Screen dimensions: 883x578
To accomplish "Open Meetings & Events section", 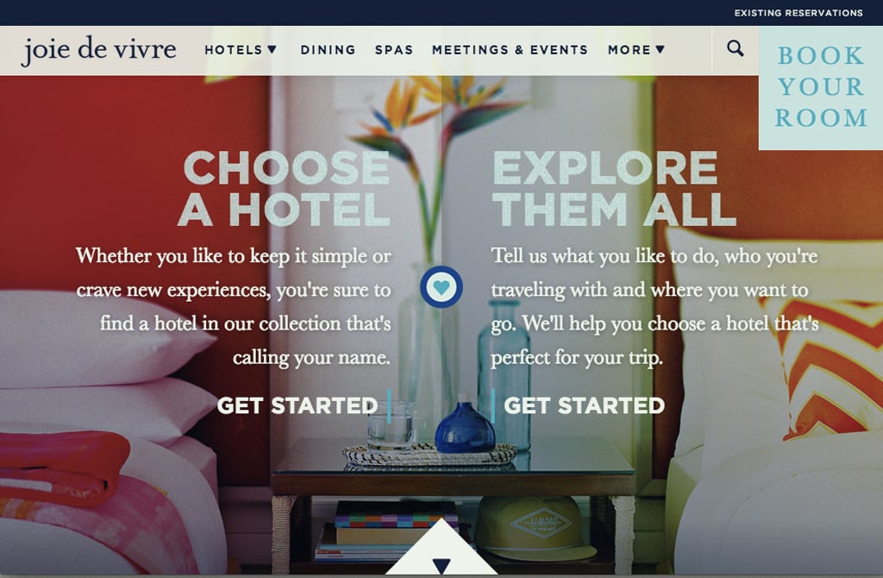I will point(510,50).
